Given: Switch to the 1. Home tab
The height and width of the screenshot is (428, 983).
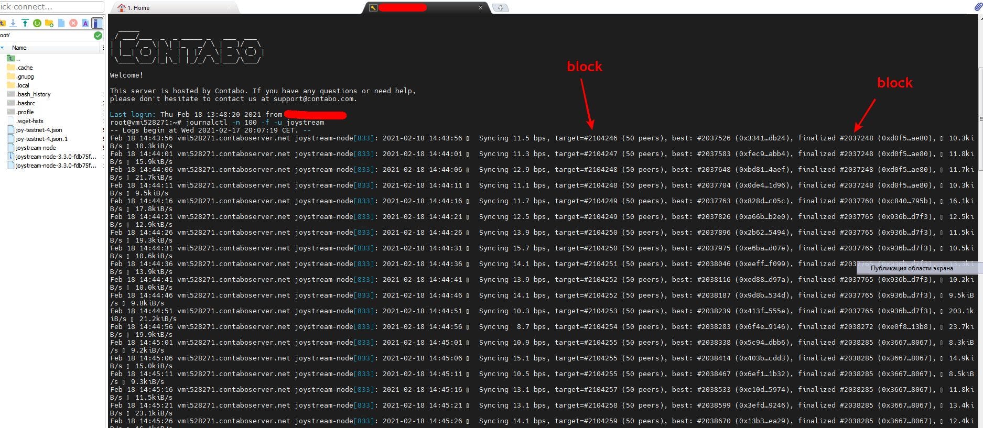Looking at the screenshot, I should point(175,8).
